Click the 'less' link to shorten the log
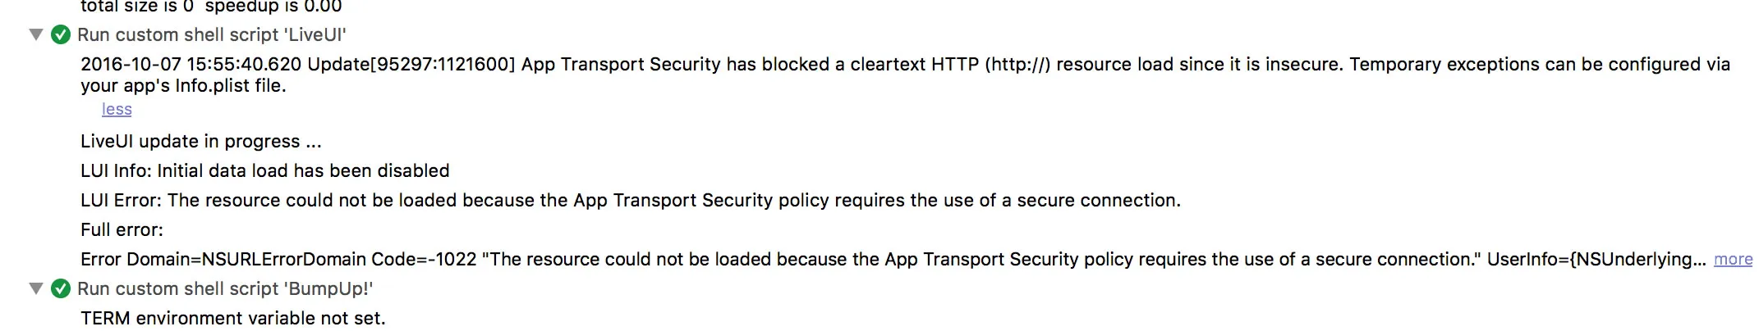Image resolution: width=1759 pixels, height=331 pixels. click(x=117, y=109)
